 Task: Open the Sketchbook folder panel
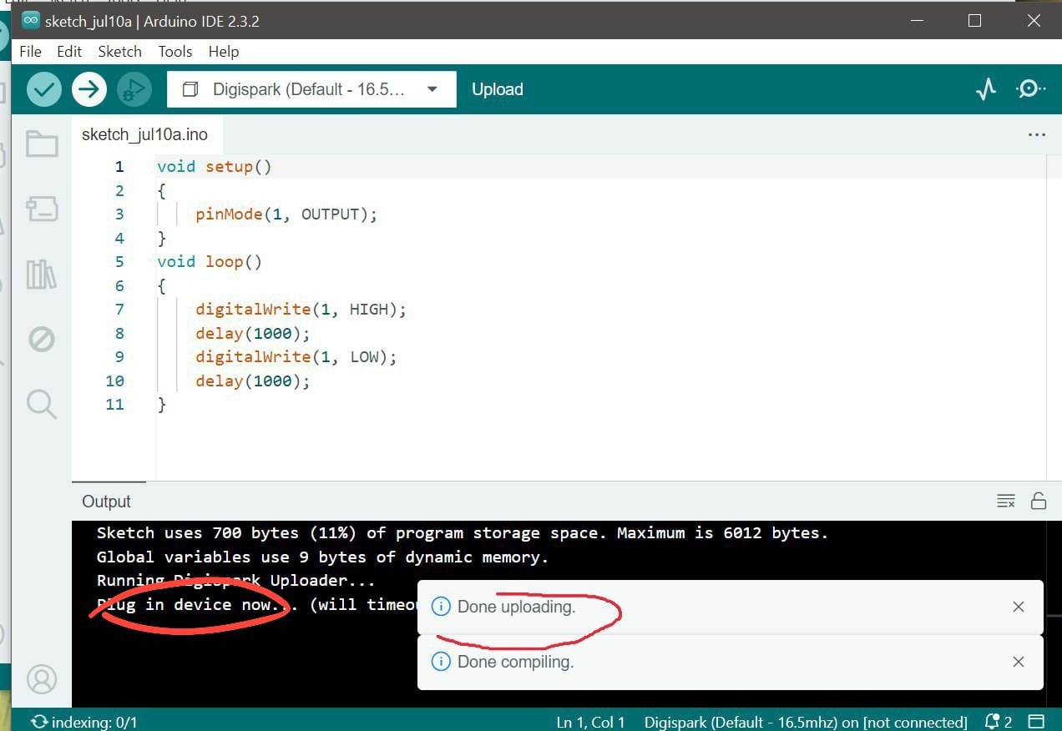[x=42, y=144]
